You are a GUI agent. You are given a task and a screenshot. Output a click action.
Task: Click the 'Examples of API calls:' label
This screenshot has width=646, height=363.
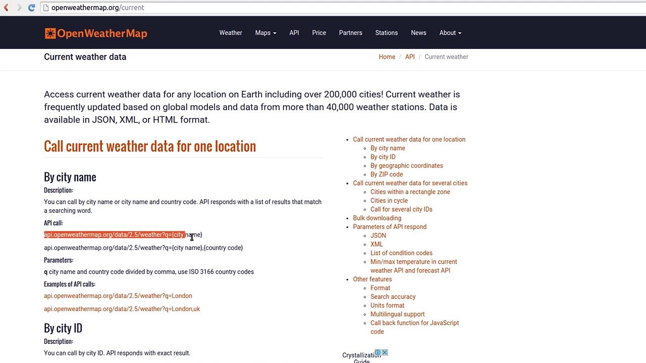pos(70,284)
